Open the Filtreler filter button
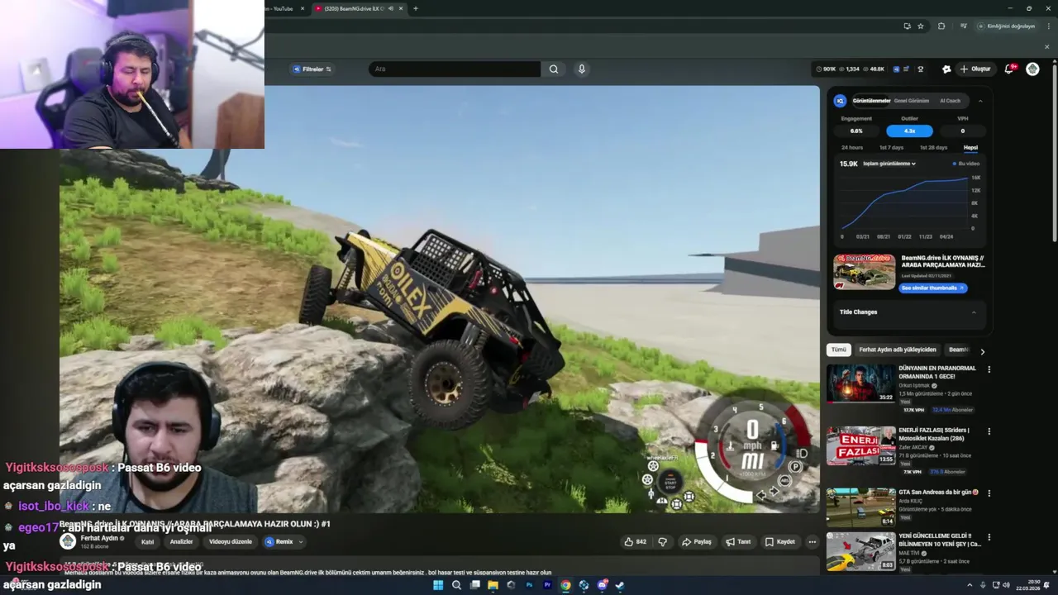The height and width of the screenshot is (595, 1058). tap(312, 69)
